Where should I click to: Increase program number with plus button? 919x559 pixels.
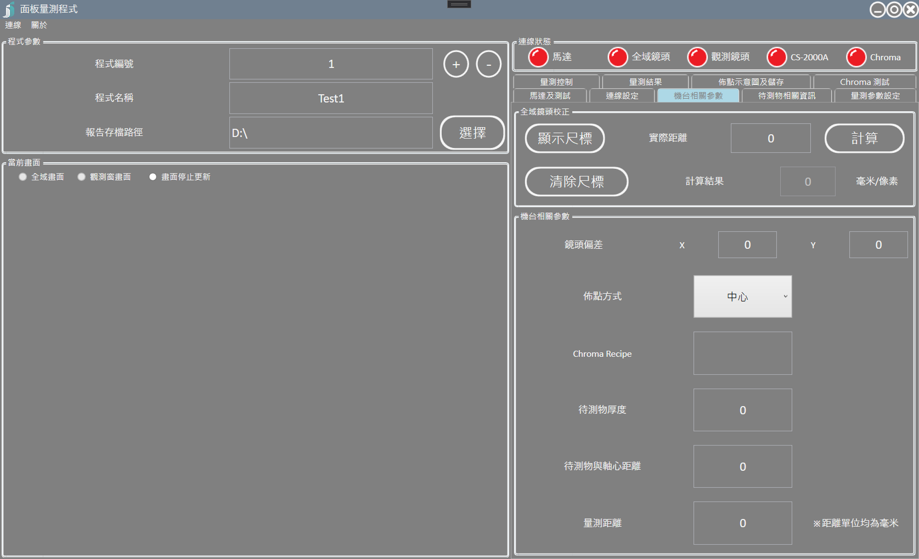(456, 64)
